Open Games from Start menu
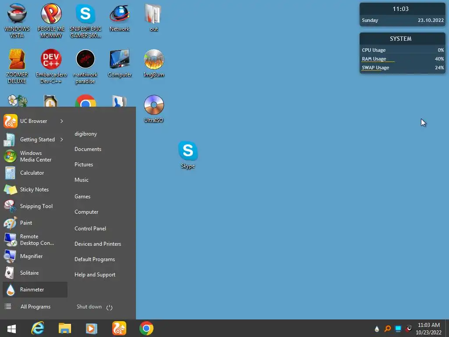The width and height of the screenshot is (449, 337). pyautogui.click(x=82, y=197)
